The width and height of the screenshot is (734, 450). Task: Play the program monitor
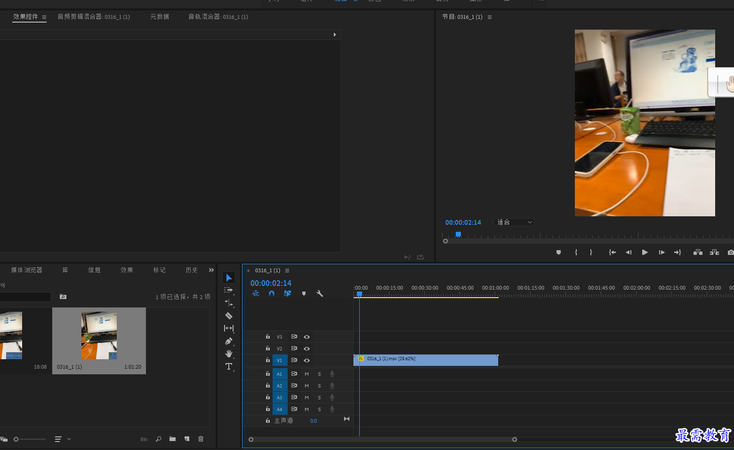[x=645, y=253]
